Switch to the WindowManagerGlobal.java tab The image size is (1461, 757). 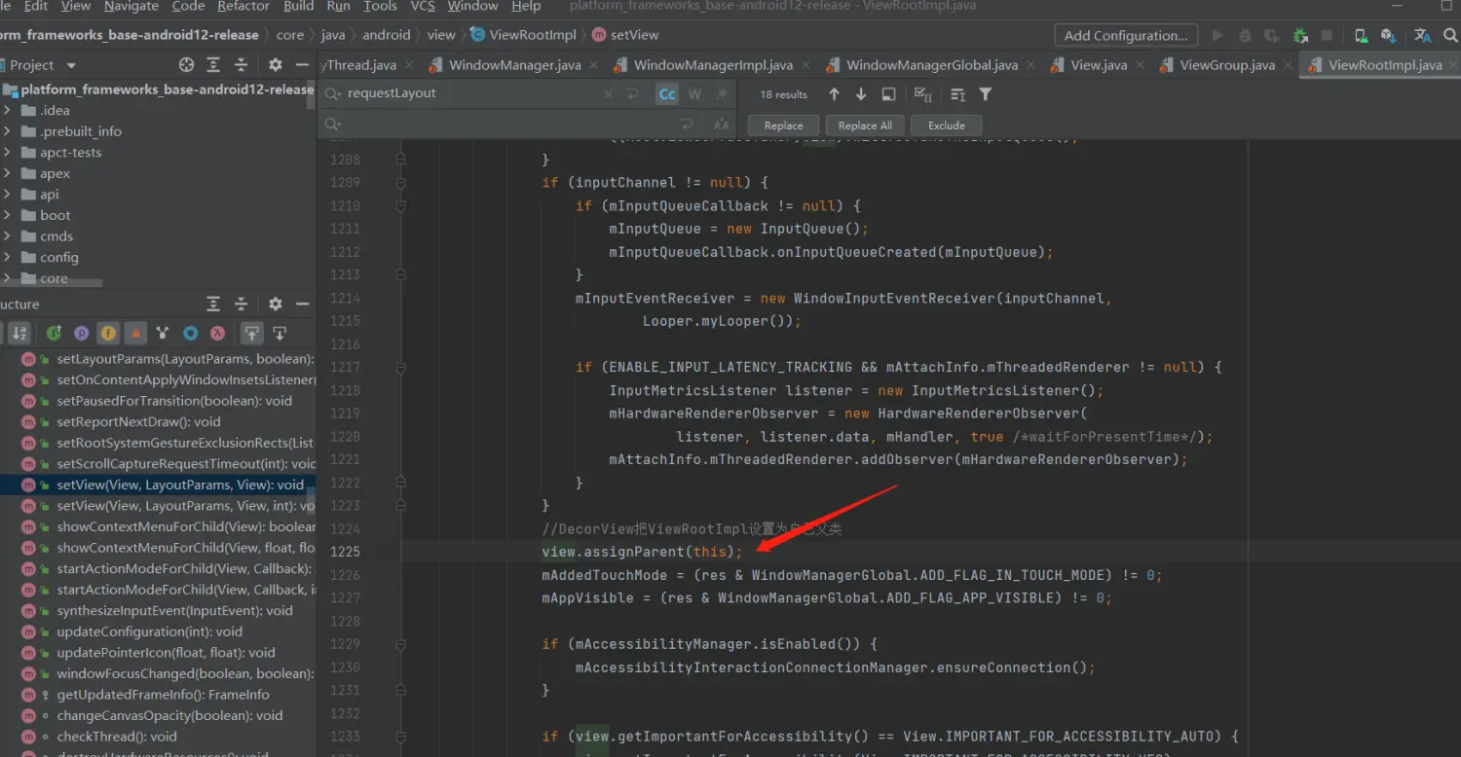931,65
